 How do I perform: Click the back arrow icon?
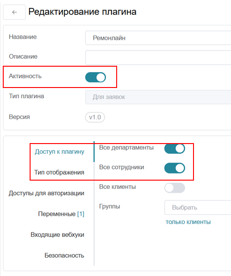point(14,12)
